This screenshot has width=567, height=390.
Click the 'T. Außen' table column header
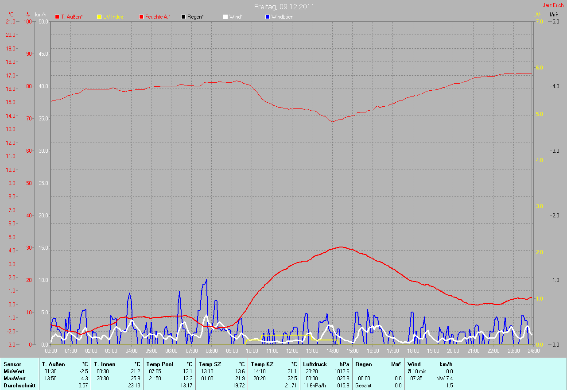click(x=54, y=364)
